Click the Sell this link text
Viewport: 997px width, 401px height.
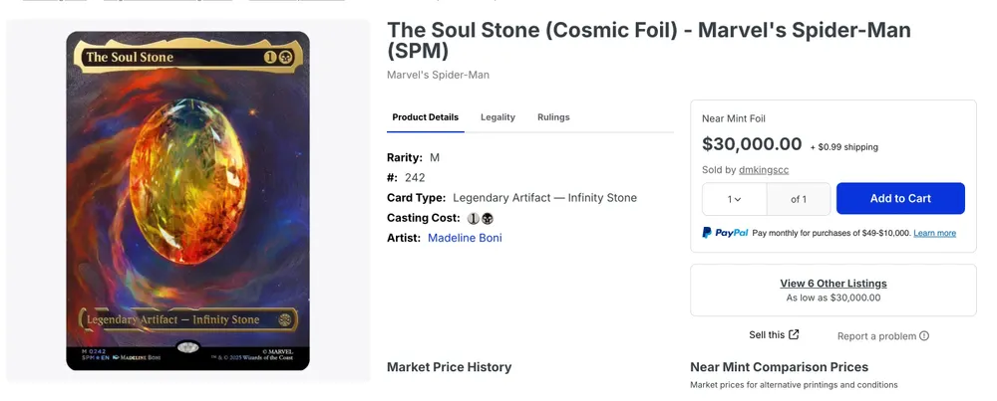pyautogui.click(x=767, y=335)
